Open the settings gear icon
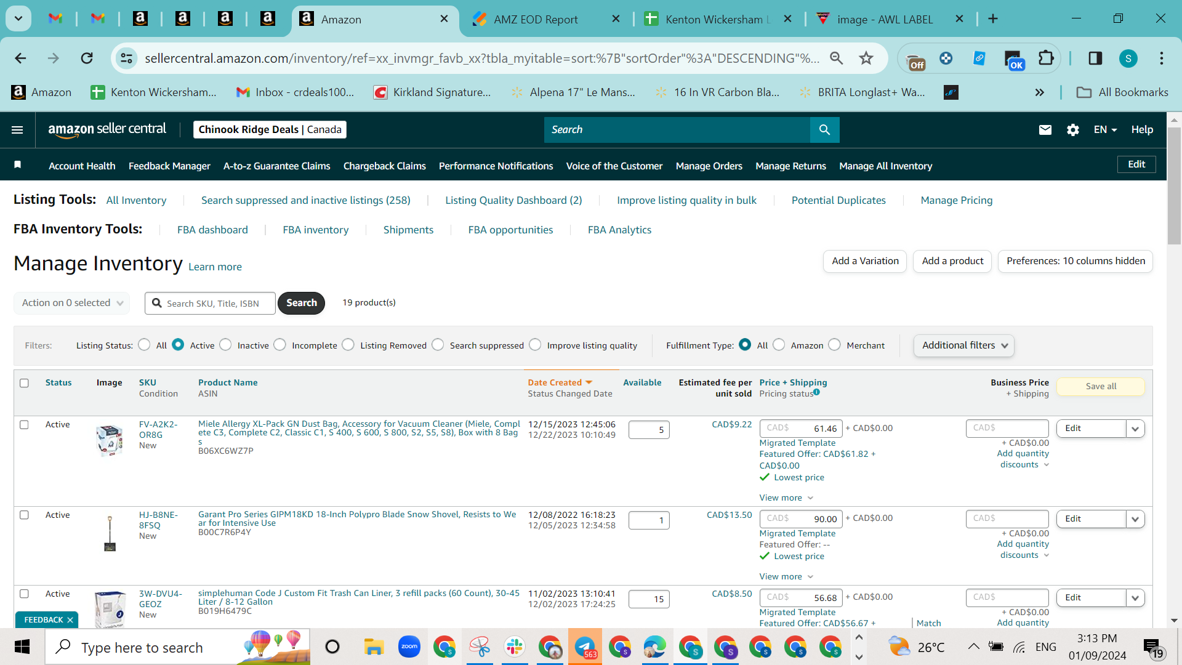Image resolution: width=1182 pixels, height=665 pixels. coord(1073,130)
